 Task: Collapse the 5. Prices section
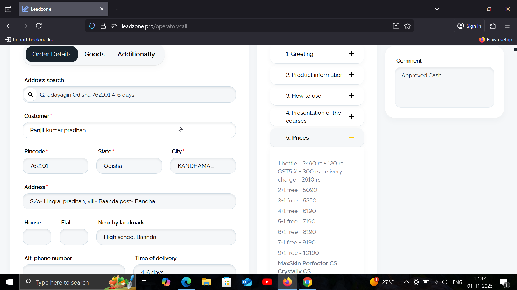coord(351,137)
